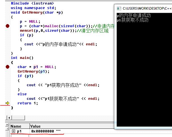
Task: Click the GetMemory(p1); call line
Action: tap(34, 71)
